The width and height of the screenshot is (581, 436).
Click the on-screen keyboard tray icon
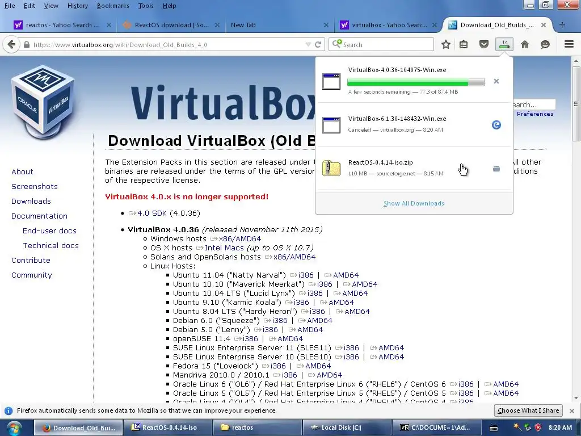494,428
